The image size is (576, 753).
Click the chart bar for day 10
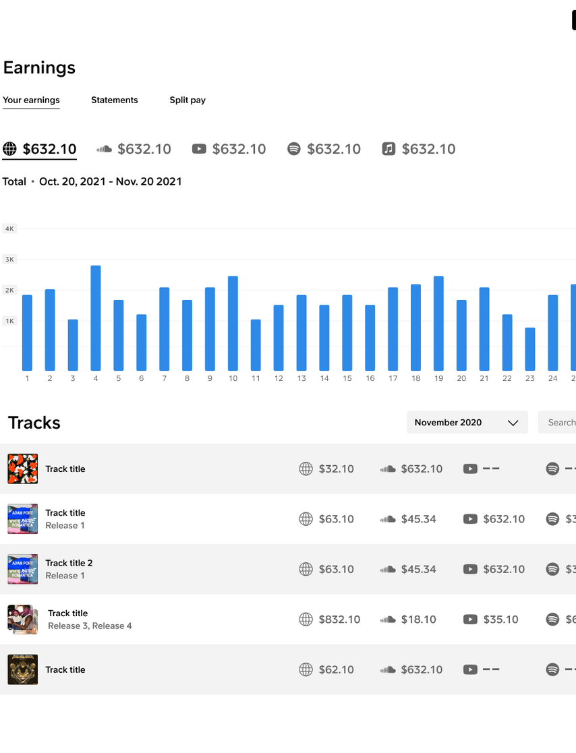click(233, 323)
